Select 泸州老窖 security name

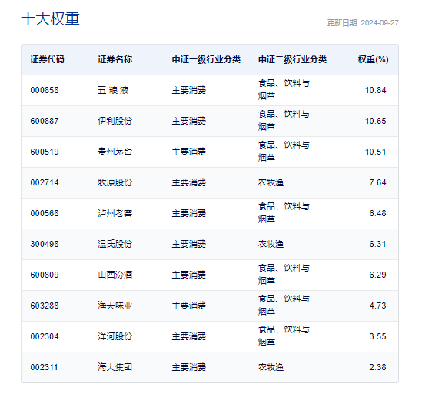coord(115,213)
